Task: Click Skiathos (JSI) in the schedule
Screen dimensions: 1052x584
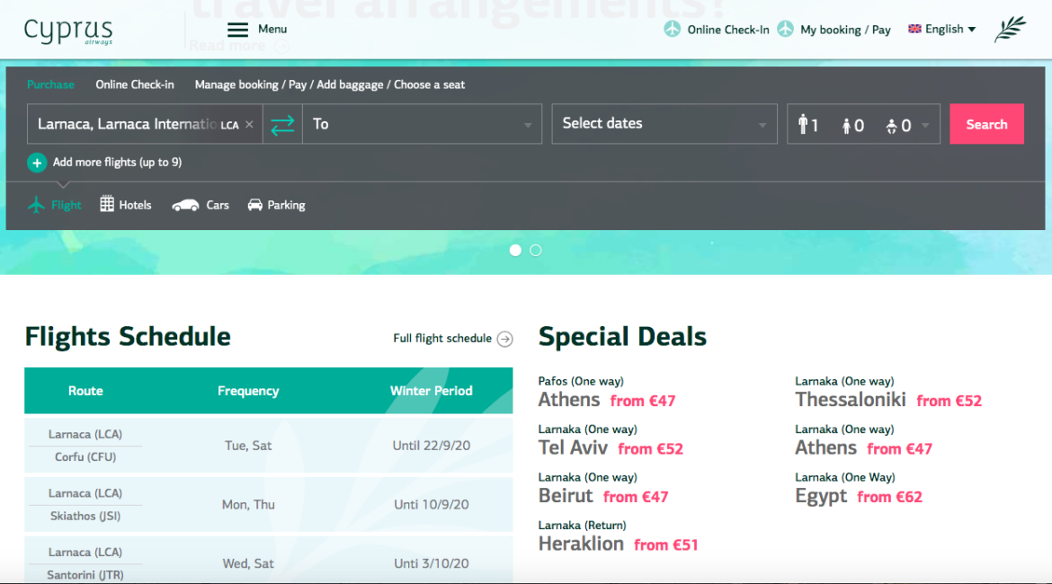Action: [x=85, y=516]
